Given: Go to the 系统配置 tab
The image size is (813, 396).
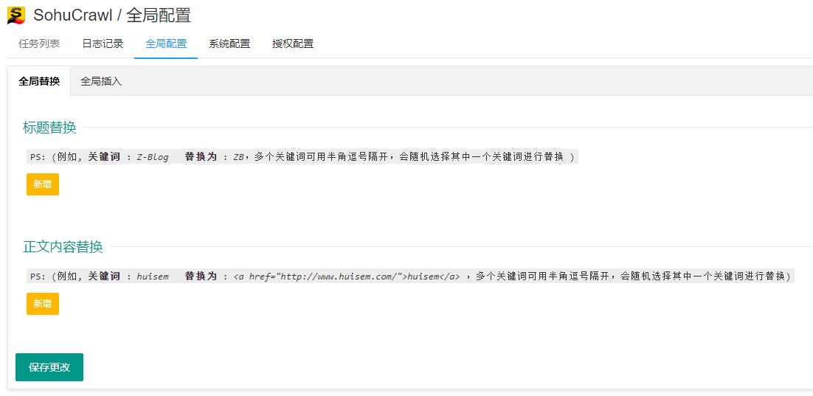Looking at the screenshot, I should 229,44.
